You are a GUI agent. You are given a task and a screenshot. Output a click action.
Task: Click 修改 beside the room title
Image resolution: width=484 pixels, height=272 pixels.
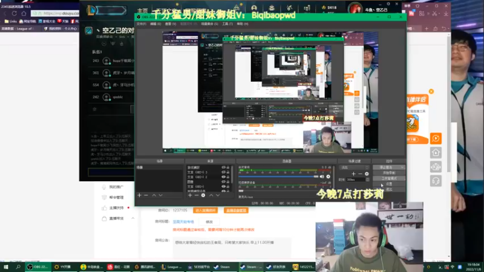[209, 222]
